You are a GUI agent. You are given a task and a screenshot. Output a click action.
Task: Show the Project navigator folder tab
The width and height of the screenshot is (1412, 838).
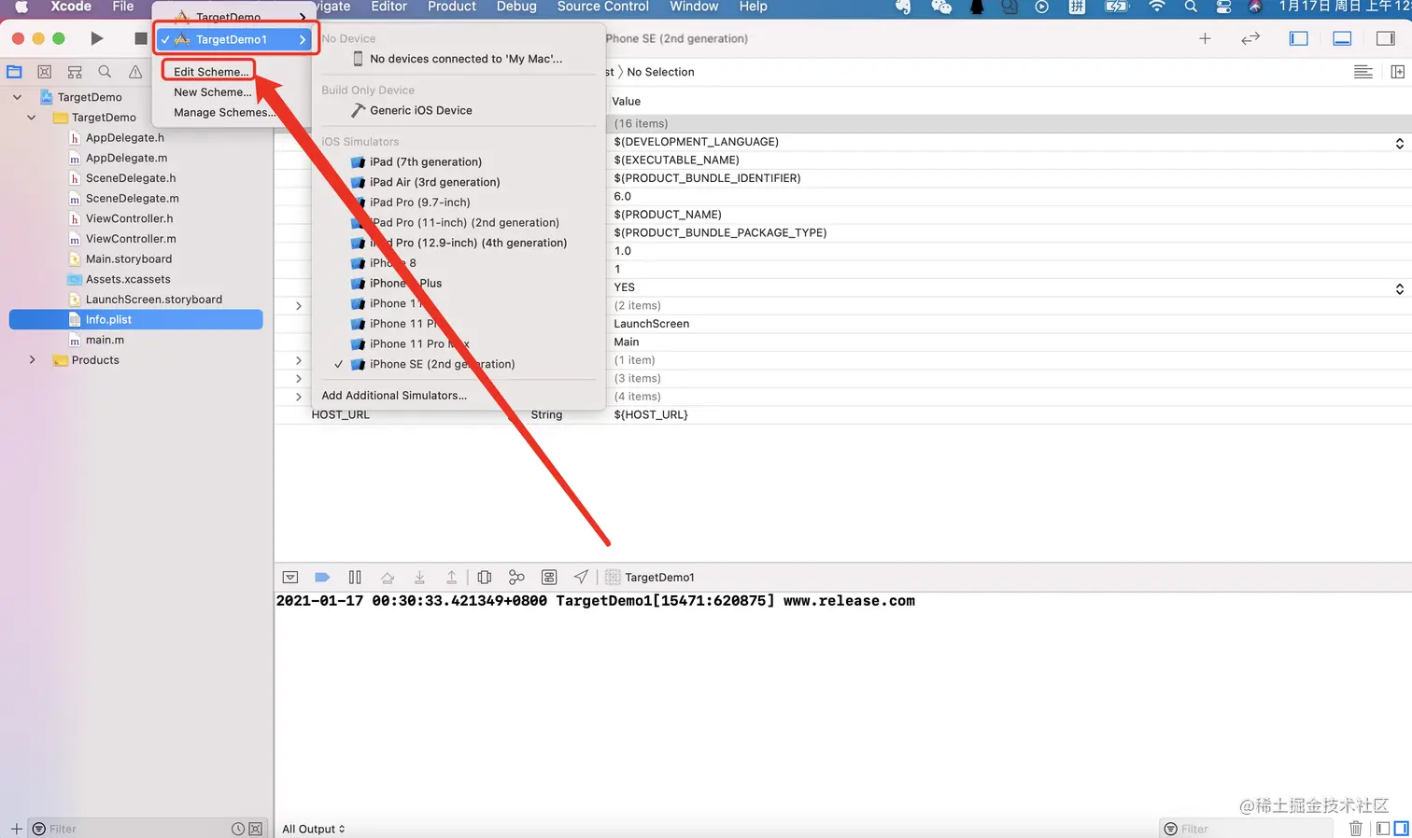point(14,72)
